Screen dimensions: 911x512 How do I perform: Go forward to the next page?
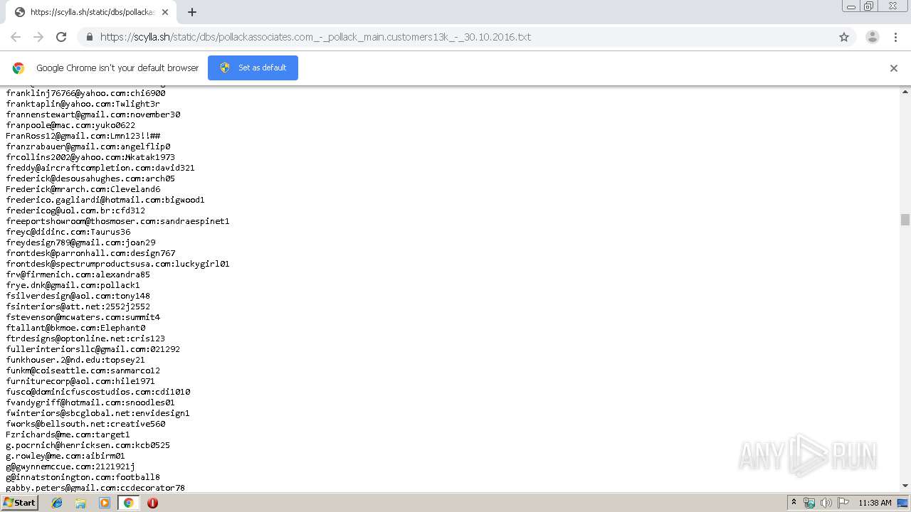click(38, 37)
